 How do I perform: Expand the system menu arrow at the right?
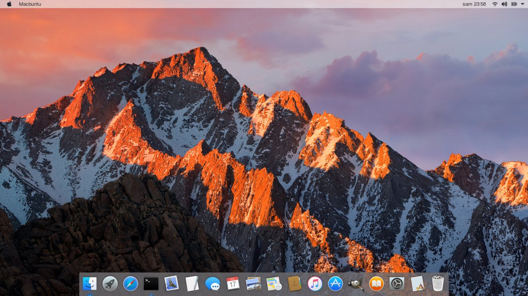(x=523, y=4)
